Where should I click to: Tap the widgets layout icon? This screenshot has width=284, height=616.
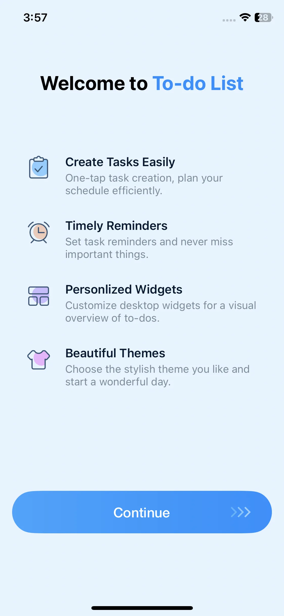39,296
